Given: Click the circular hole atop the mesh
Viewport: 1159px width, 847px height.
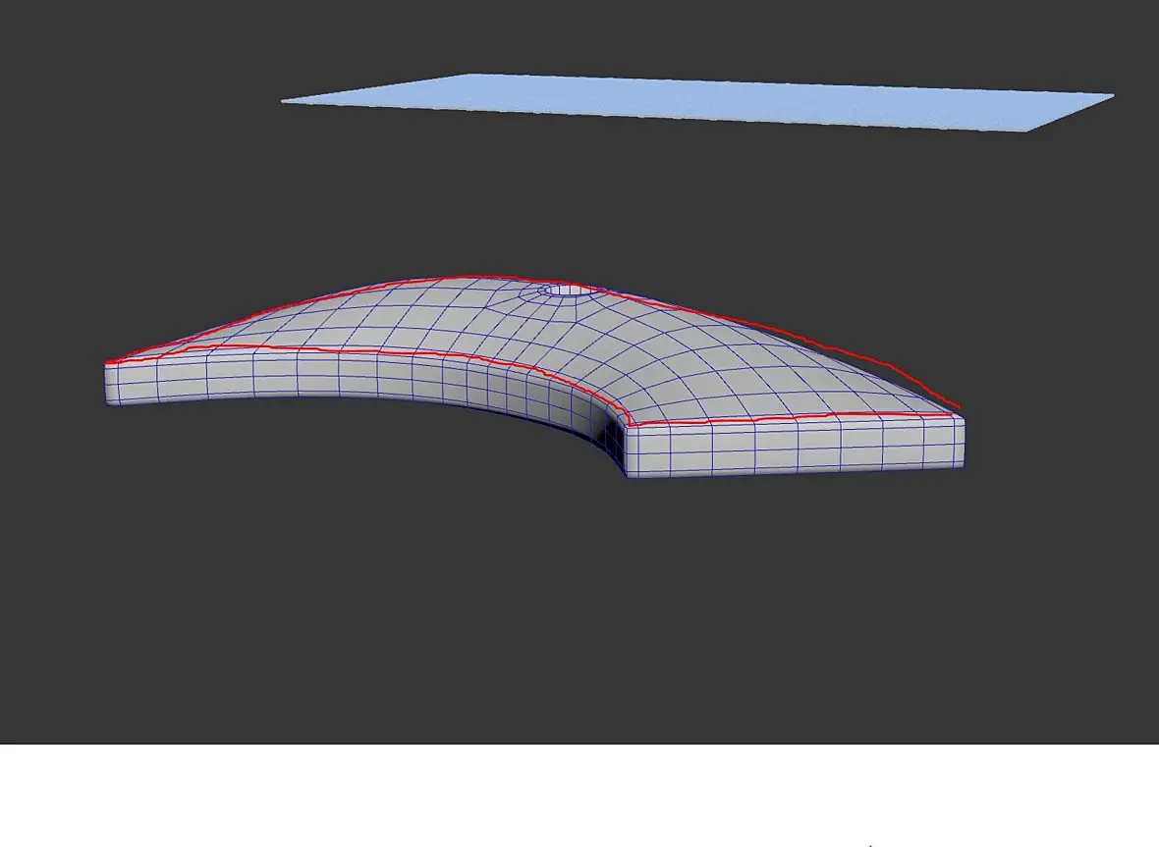Looking at the screenshot, I should pos(566,291).
